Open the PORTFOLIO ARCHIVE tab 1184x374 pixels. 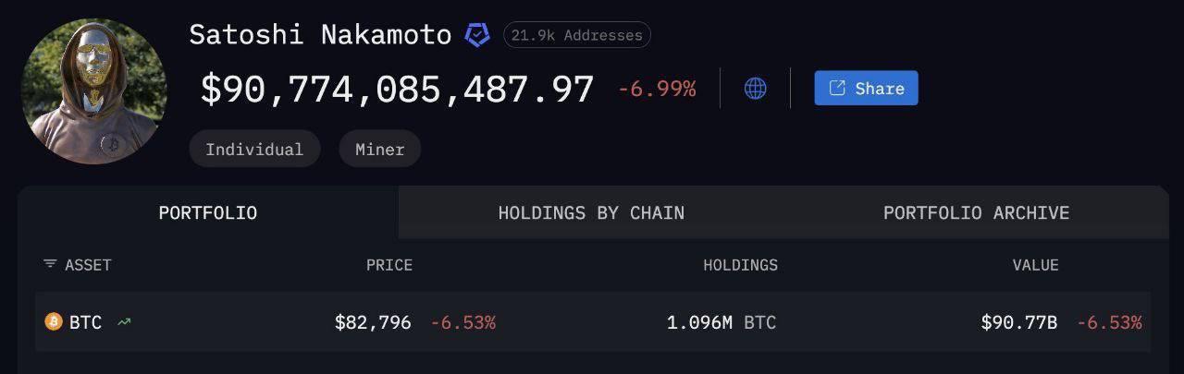pos(976,212)
